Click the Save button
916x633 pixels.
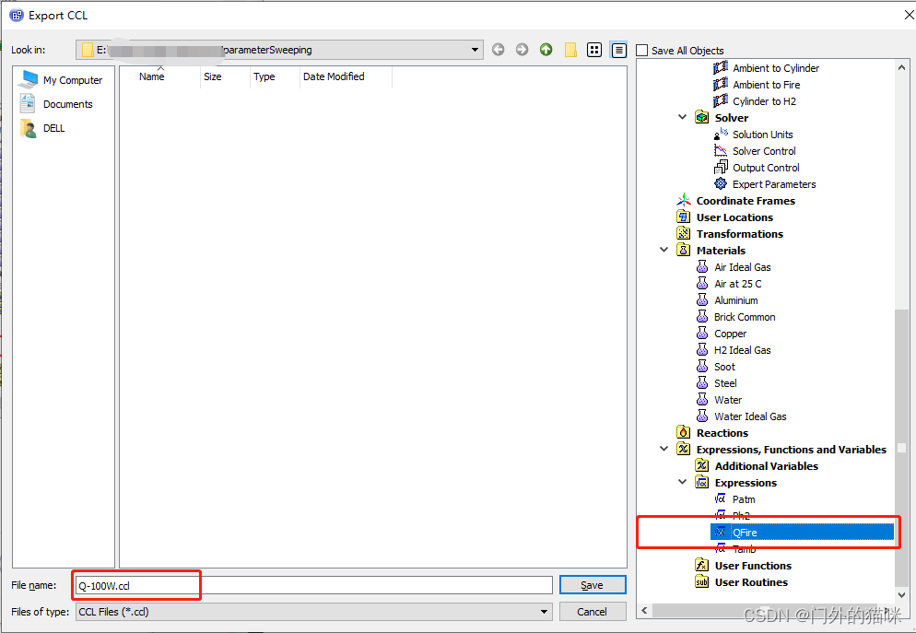pos(593,585)
